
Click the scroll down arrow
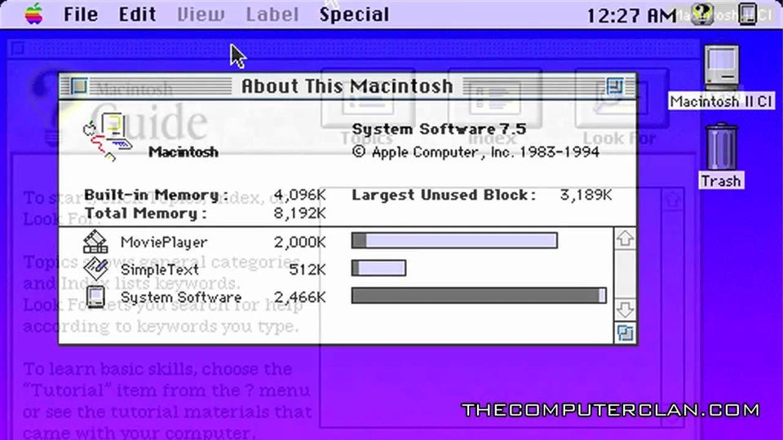[x=625, y=310]
